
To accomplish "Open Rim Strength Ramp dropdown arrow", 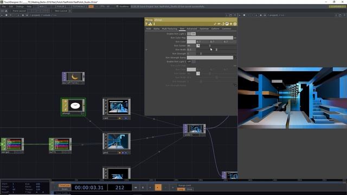I will click(x=235, y=58).
